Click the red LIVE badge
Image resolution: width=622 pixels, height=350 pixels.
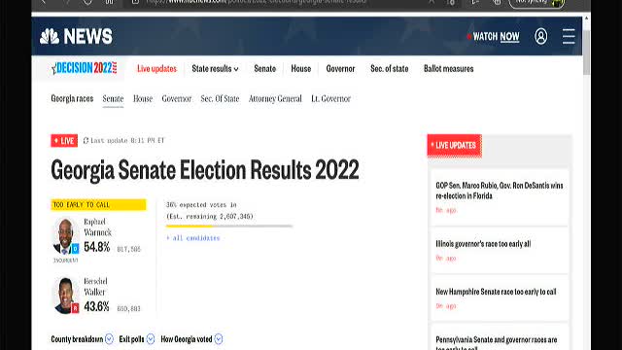click(x=64, y=140)
